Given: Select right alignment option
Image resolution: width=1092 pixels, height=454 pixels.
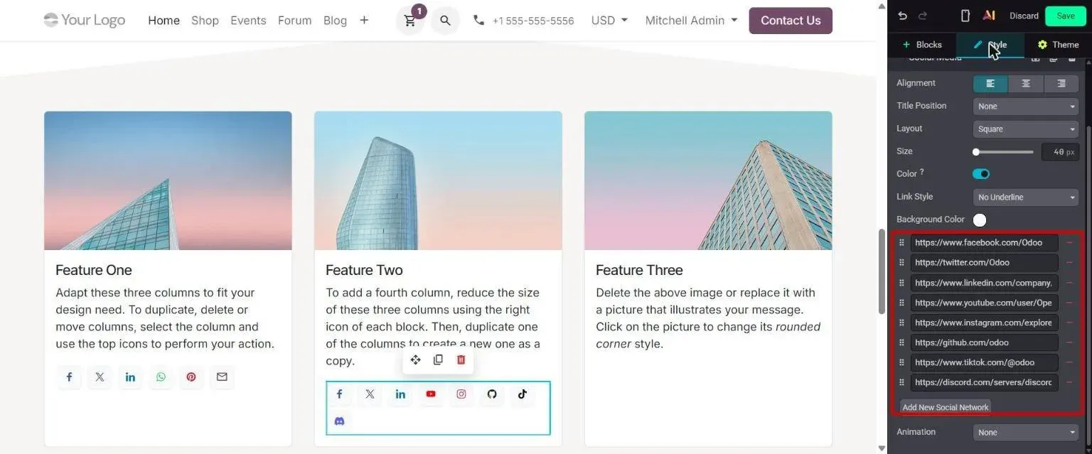Looking at the screenshot, I should click(x=1061, y=83).
